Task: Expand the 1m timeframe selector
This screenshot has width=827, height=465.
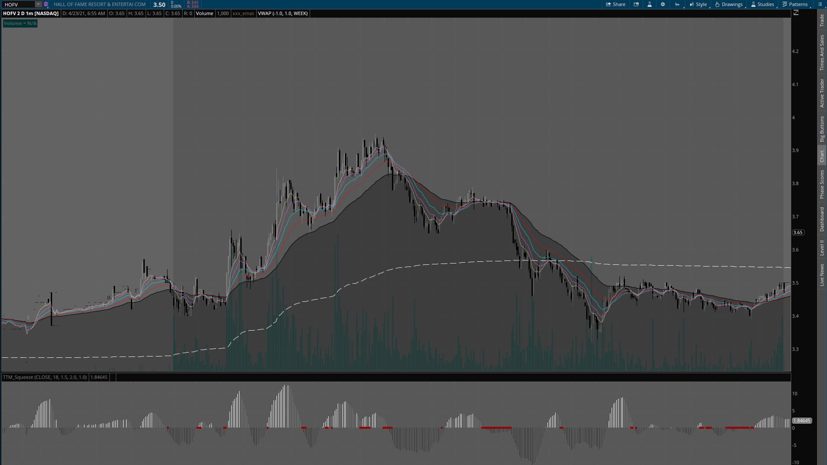Action: click(678, 4)
